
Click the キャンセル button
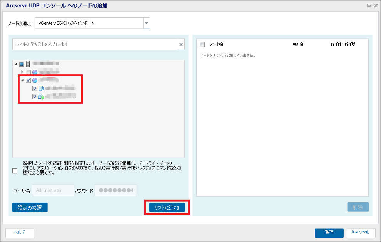coord(361,233)
